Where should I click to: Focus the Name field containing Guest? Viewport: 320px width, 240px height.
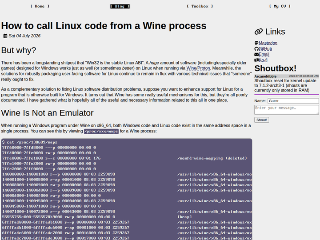click(293, 101)
